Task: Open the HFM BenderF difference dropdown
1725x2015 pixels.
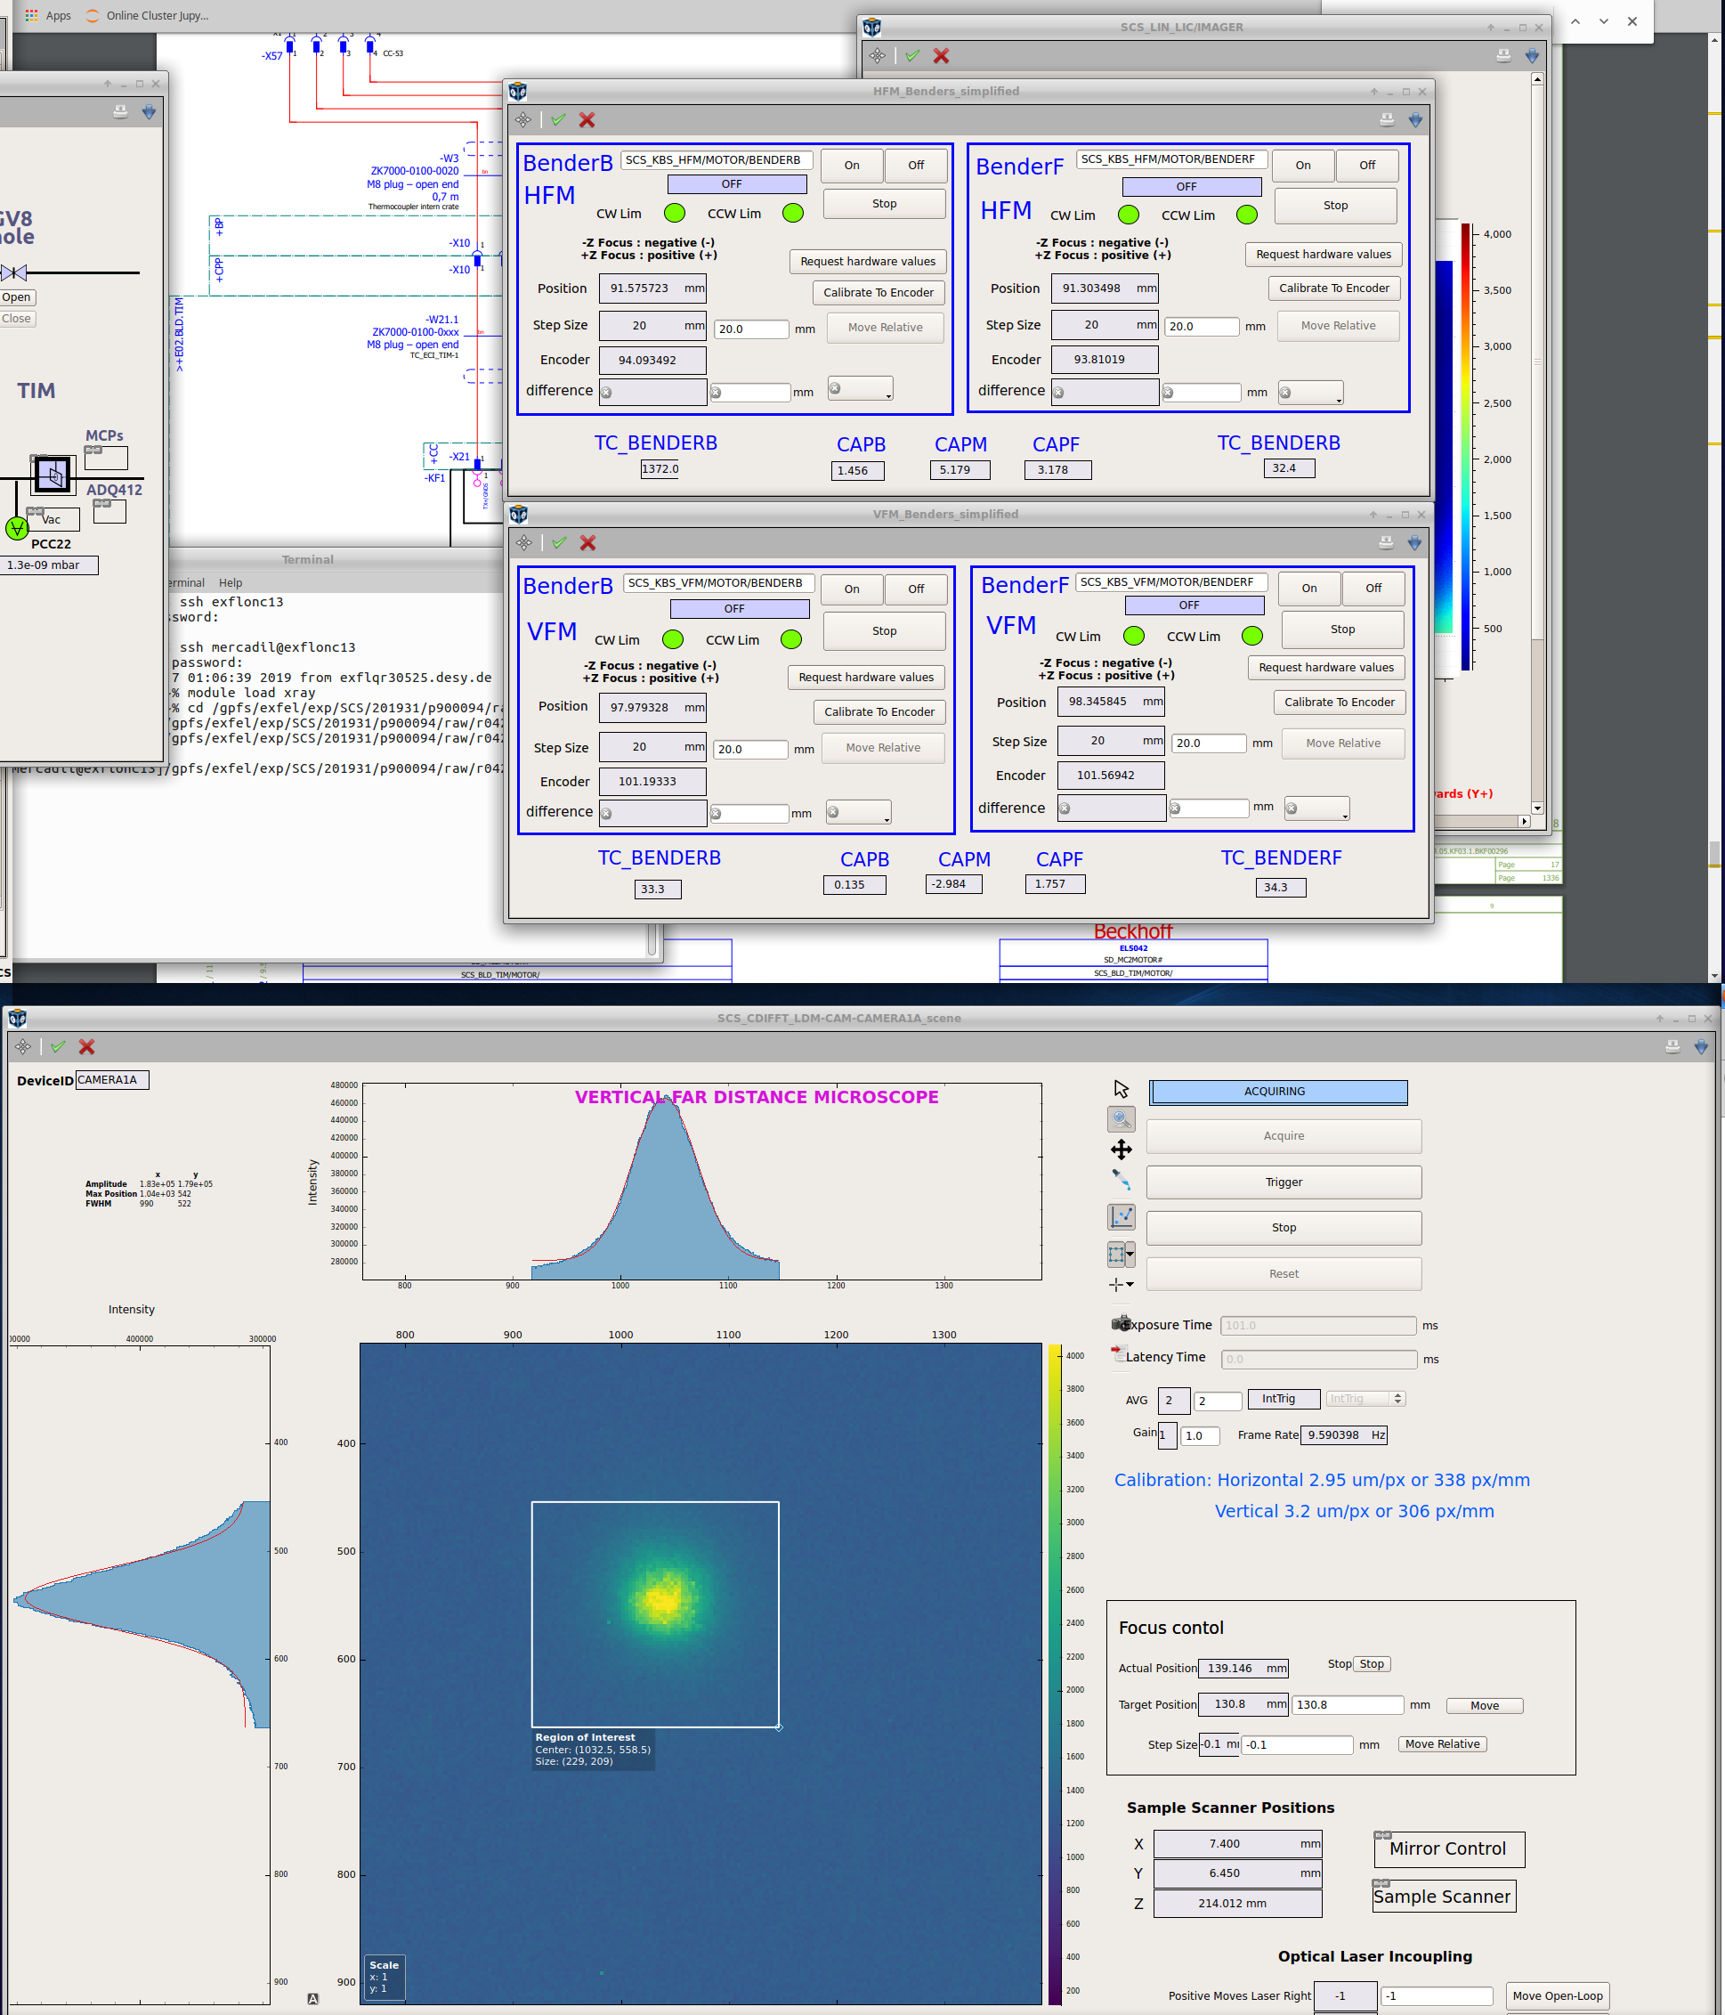Action: point(1311,393)
